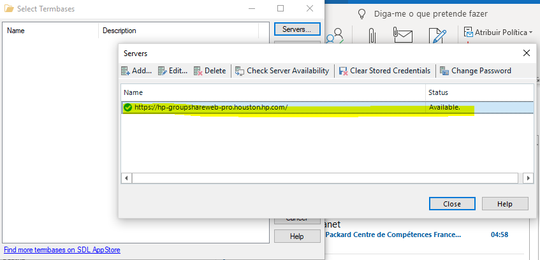Click the Servers... button in Select Termbases
This screenshot has height=260, width=540.
296,29
